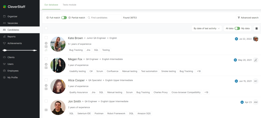261x118 pixels.
Task: Open Vacancies in the sidebar
Action: (13, 23)
